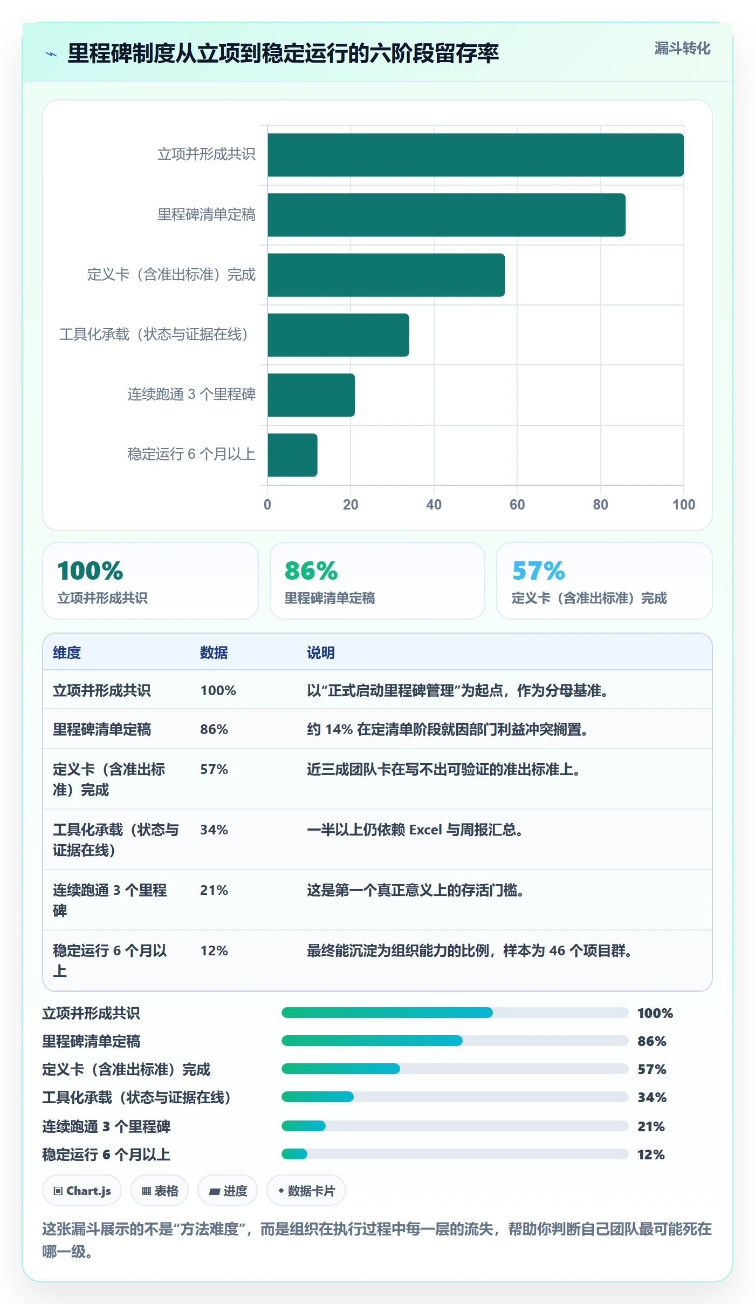Click the 100% data card
The image size is (755, 1304).
150,581
